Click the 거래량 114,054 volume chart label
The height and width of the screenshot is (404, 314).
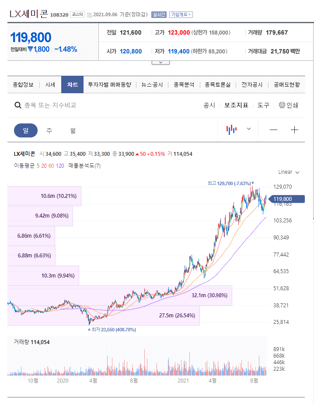coord(31,342)
